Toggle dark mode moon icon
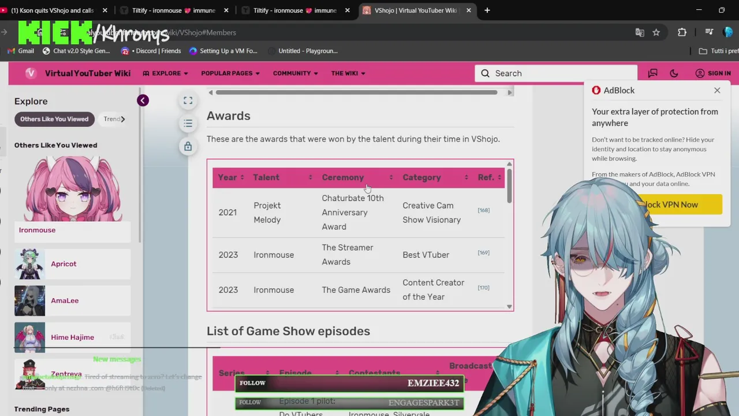This screenshot has width=739, height=416. pos(674,73)
